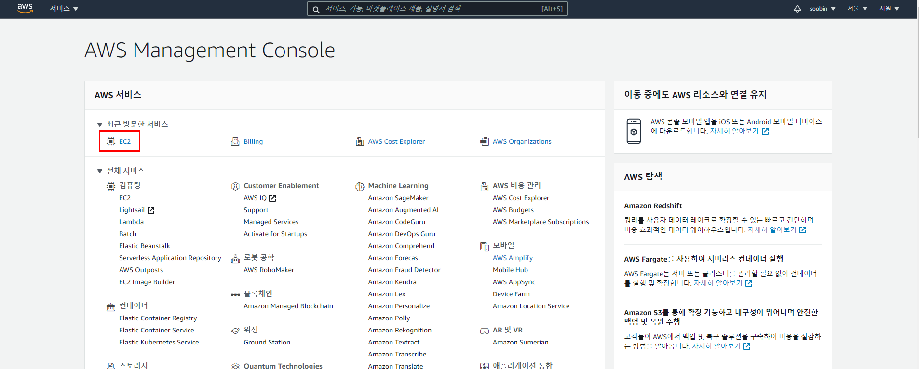Open the notifications bell icon
Screen dimensions: 919x369
[x=797, y=9]
